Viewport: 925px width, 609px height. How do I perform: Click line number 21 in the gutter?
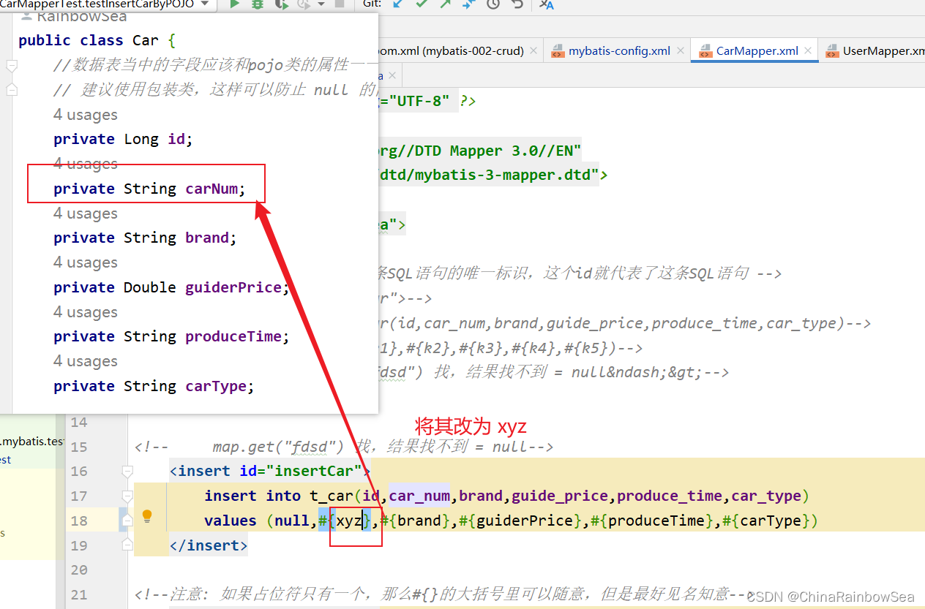coord(78,594)
